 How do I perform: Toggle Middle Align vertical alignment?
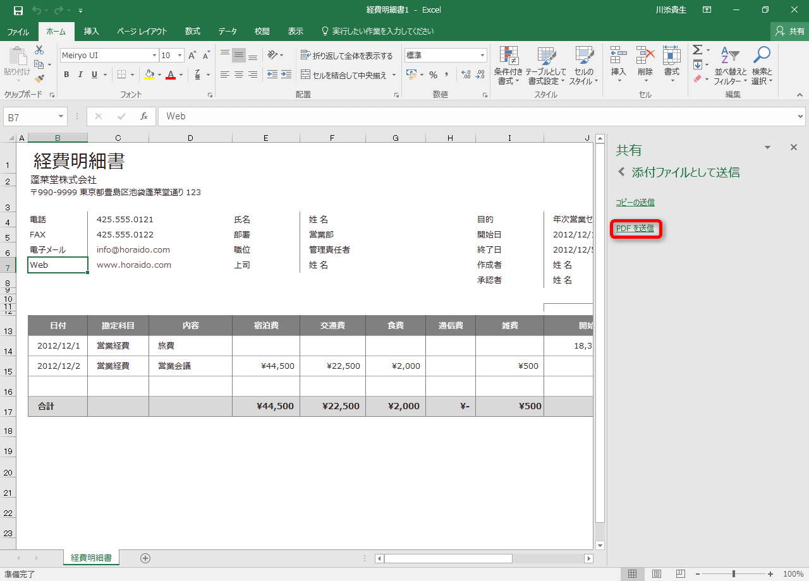click(239, 55)
